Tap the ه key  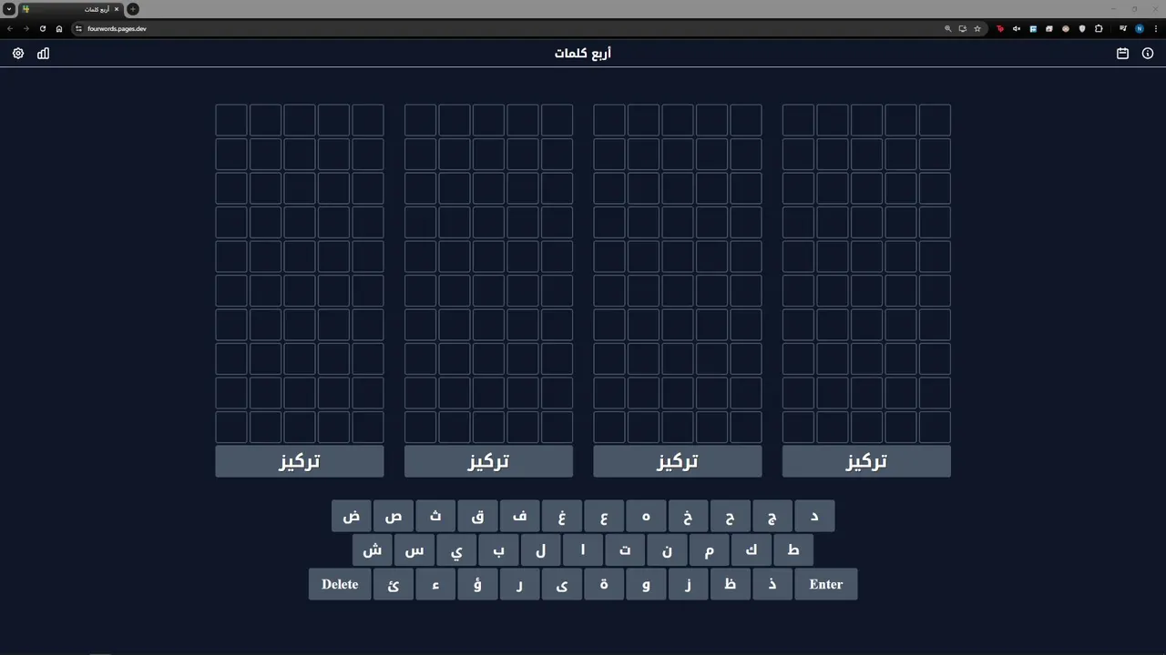(x=646, y=516)
